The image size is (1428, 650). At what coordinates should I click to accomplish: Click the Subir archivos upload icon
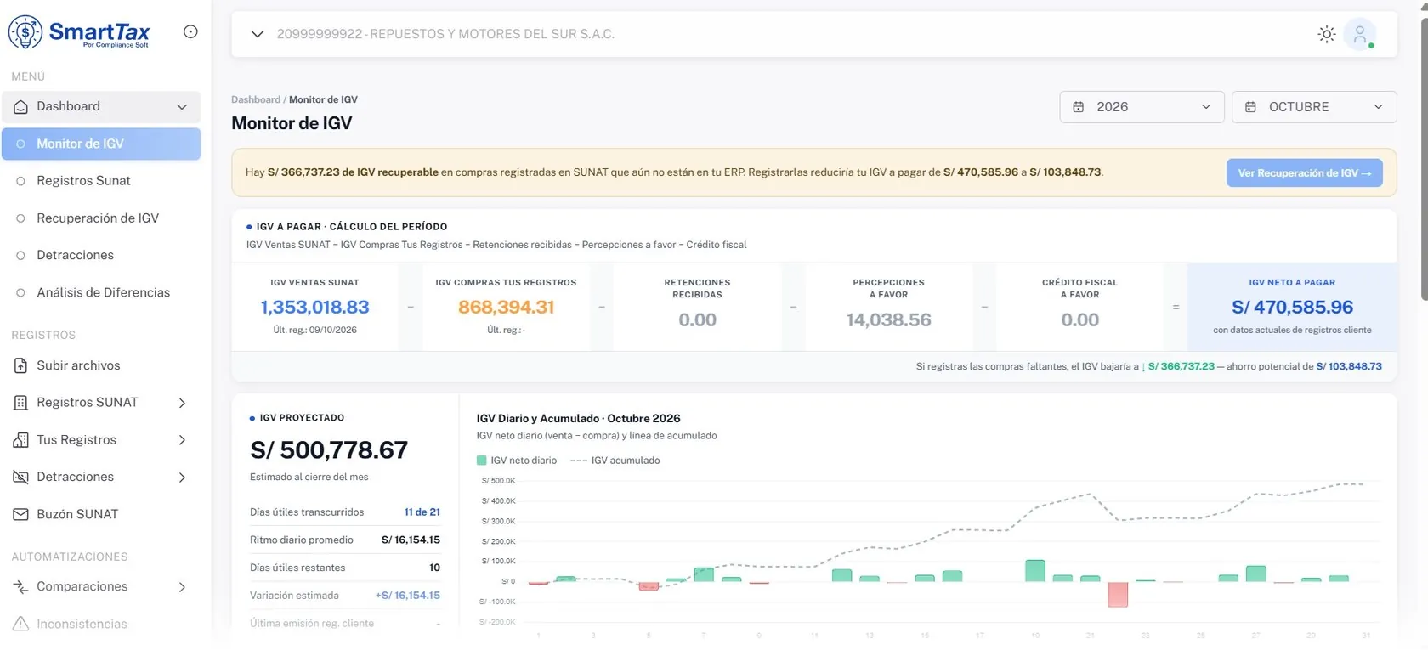[21, 366]
